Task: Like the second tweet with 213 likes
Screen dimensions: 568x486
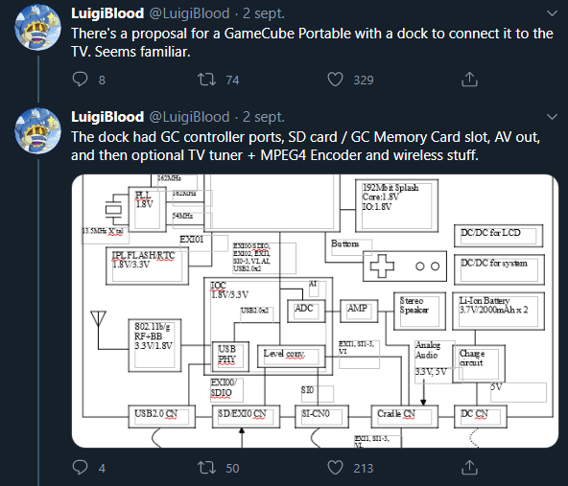Action: click(335, 467)
